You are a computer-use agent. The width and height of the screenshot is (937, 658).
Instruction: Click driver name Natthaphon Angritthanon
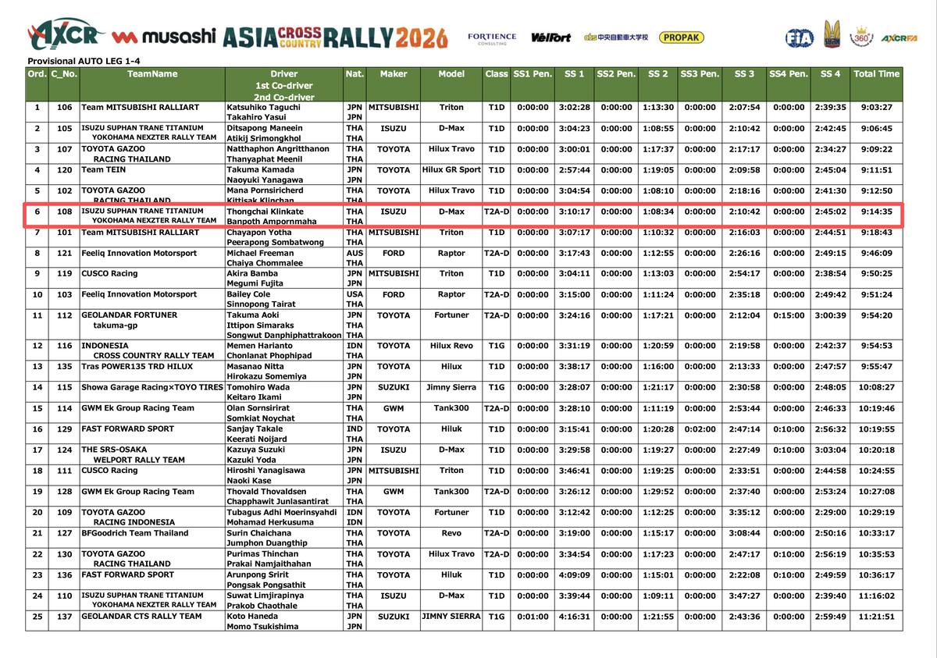(278, 149)
